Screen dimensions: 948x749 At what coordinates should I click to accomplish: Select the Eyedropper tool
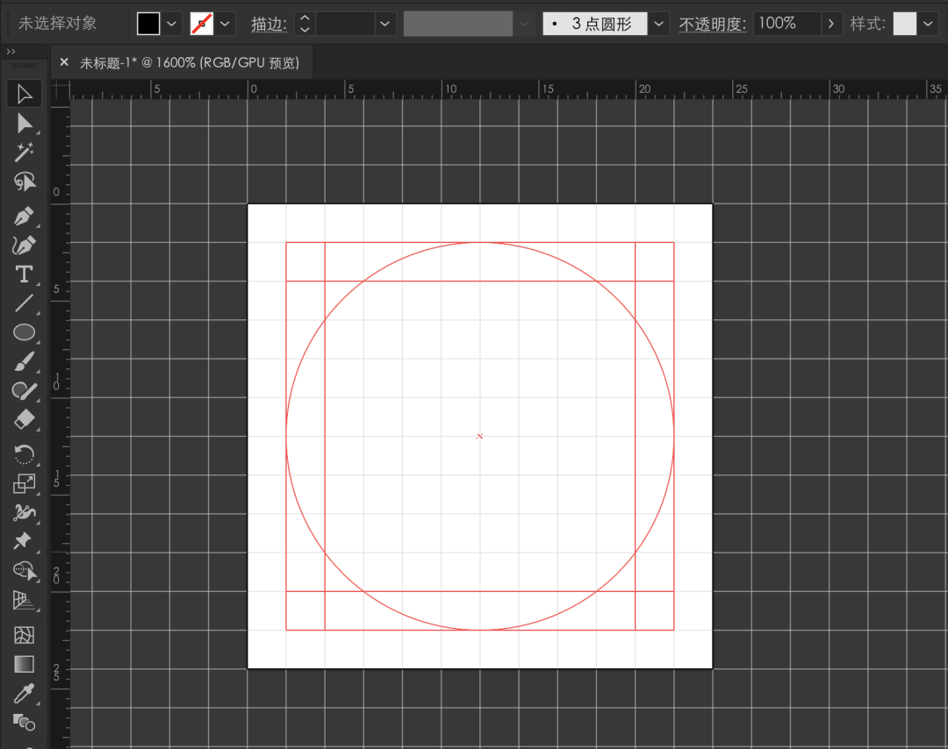click(x=25, y=694)
